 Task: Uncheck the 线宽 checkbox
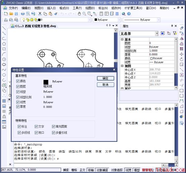point(18,102)
